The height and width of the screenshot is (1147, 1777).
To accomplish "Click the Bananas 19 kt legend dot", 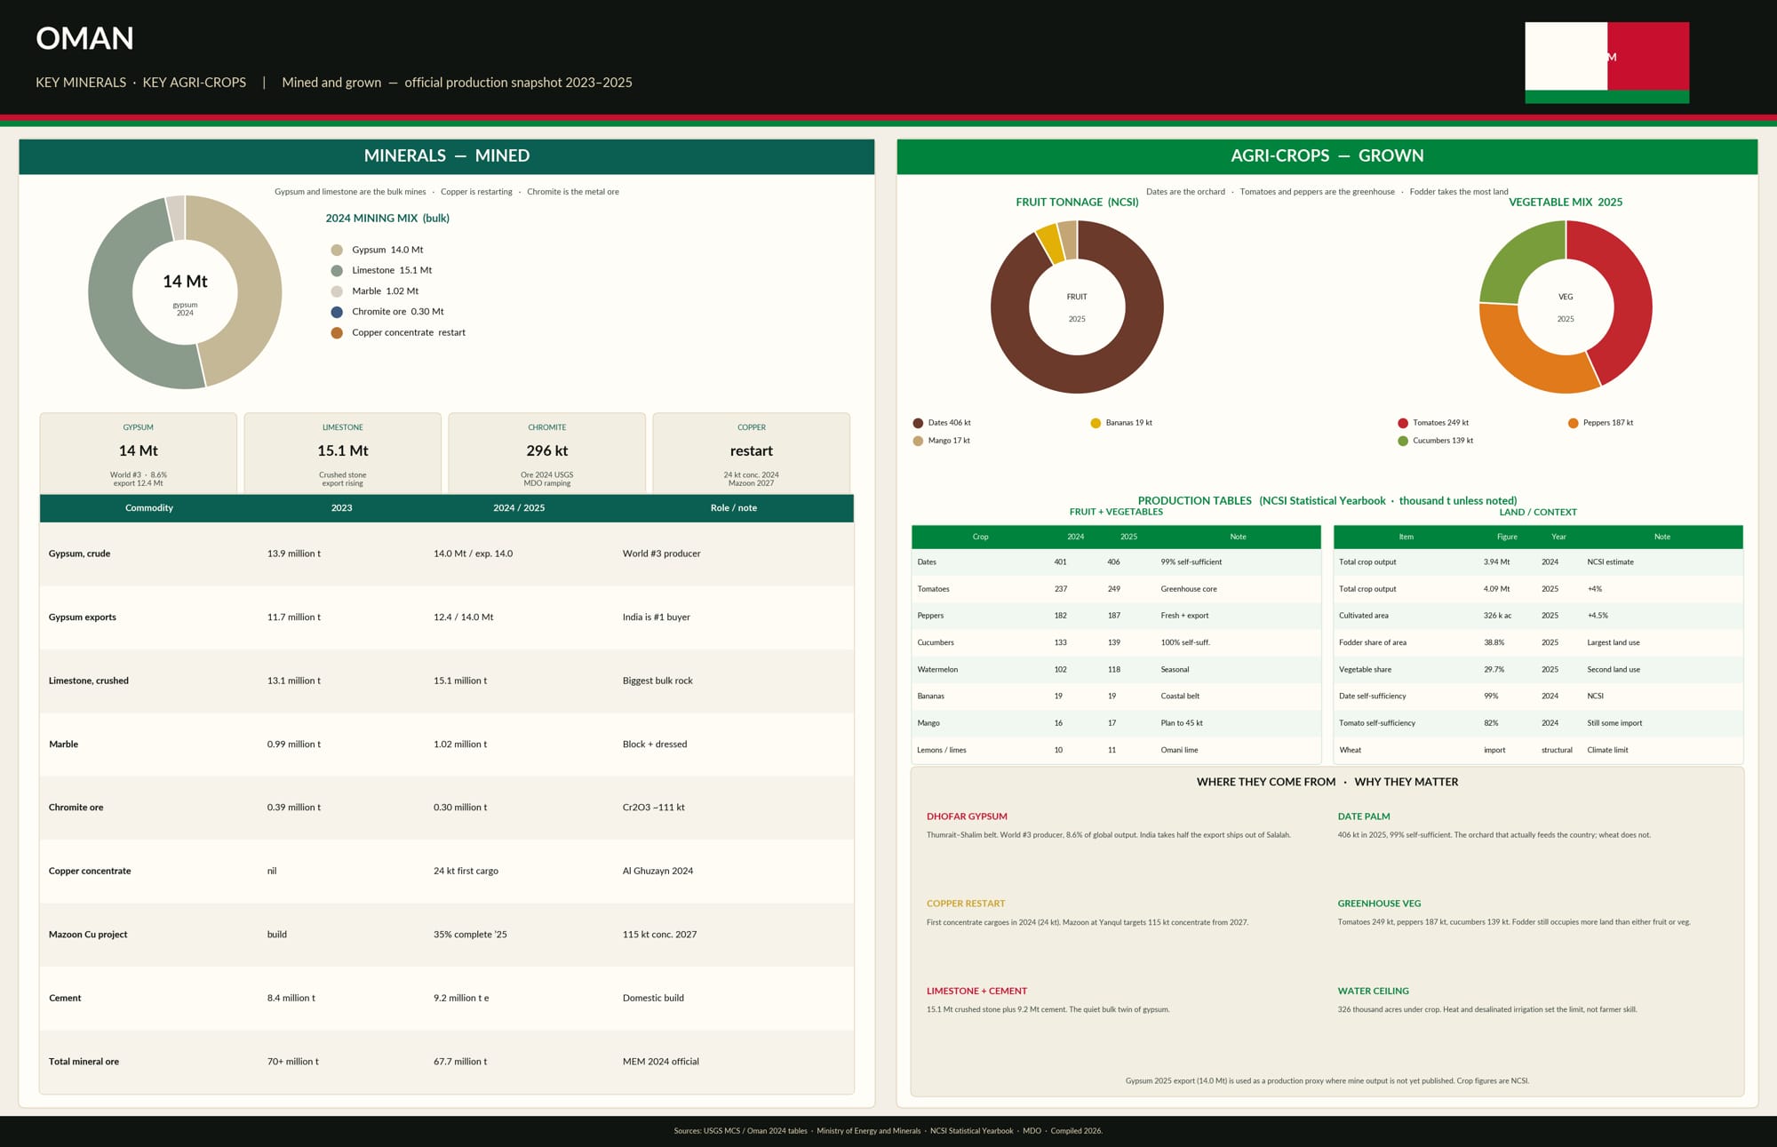I will [x=1096, y=423].
